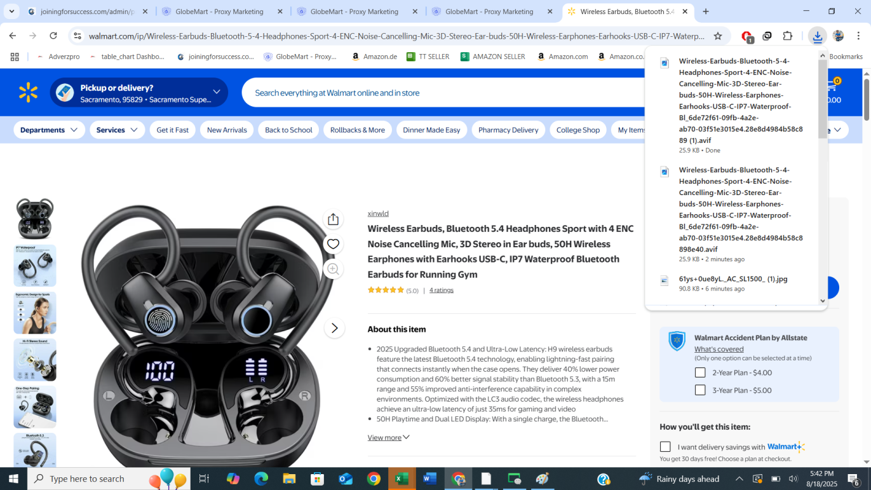Select the IP7 Waterproof thumbnail image
The image size is (871, 490).
[35, 266]
